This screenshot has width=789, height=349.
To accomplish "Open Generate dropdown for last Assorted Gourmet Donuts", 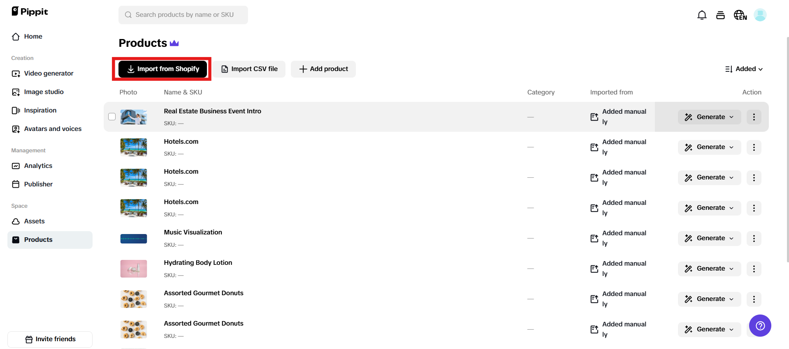I will [709, 330].
